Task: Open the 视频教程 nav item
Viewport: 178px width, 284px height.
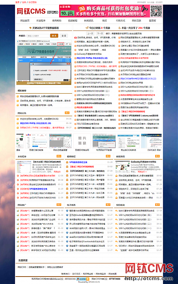Action: pyautogui.click(x=73, y=21)
